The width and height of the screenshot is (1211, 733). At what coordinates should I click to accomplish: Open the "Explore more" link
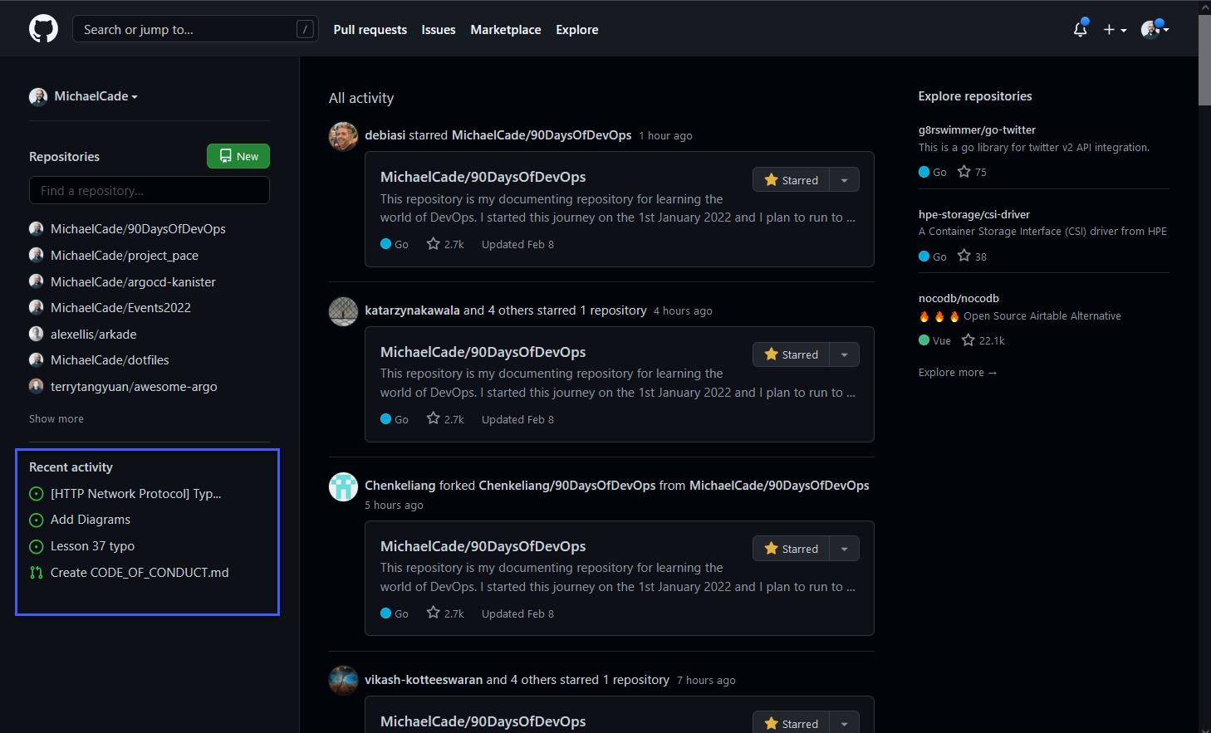(x=957, y=372)
